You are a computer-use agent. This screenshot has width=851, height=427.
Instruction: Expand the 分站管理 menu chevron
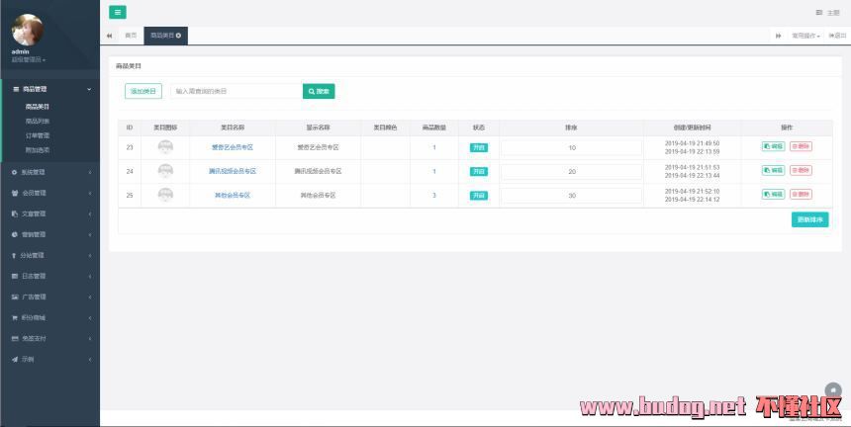coord(90,255)
